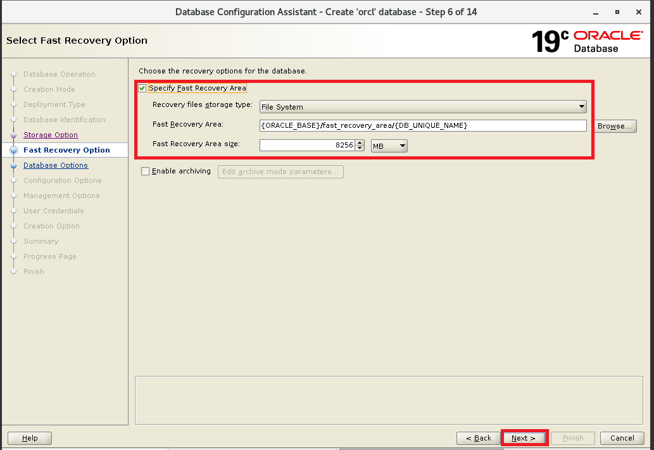Uncheck Specify Fast Recovery Area checkbox
Image resolution: width=654 pixels, height=450 pixels.
click(x=143, y=89)
